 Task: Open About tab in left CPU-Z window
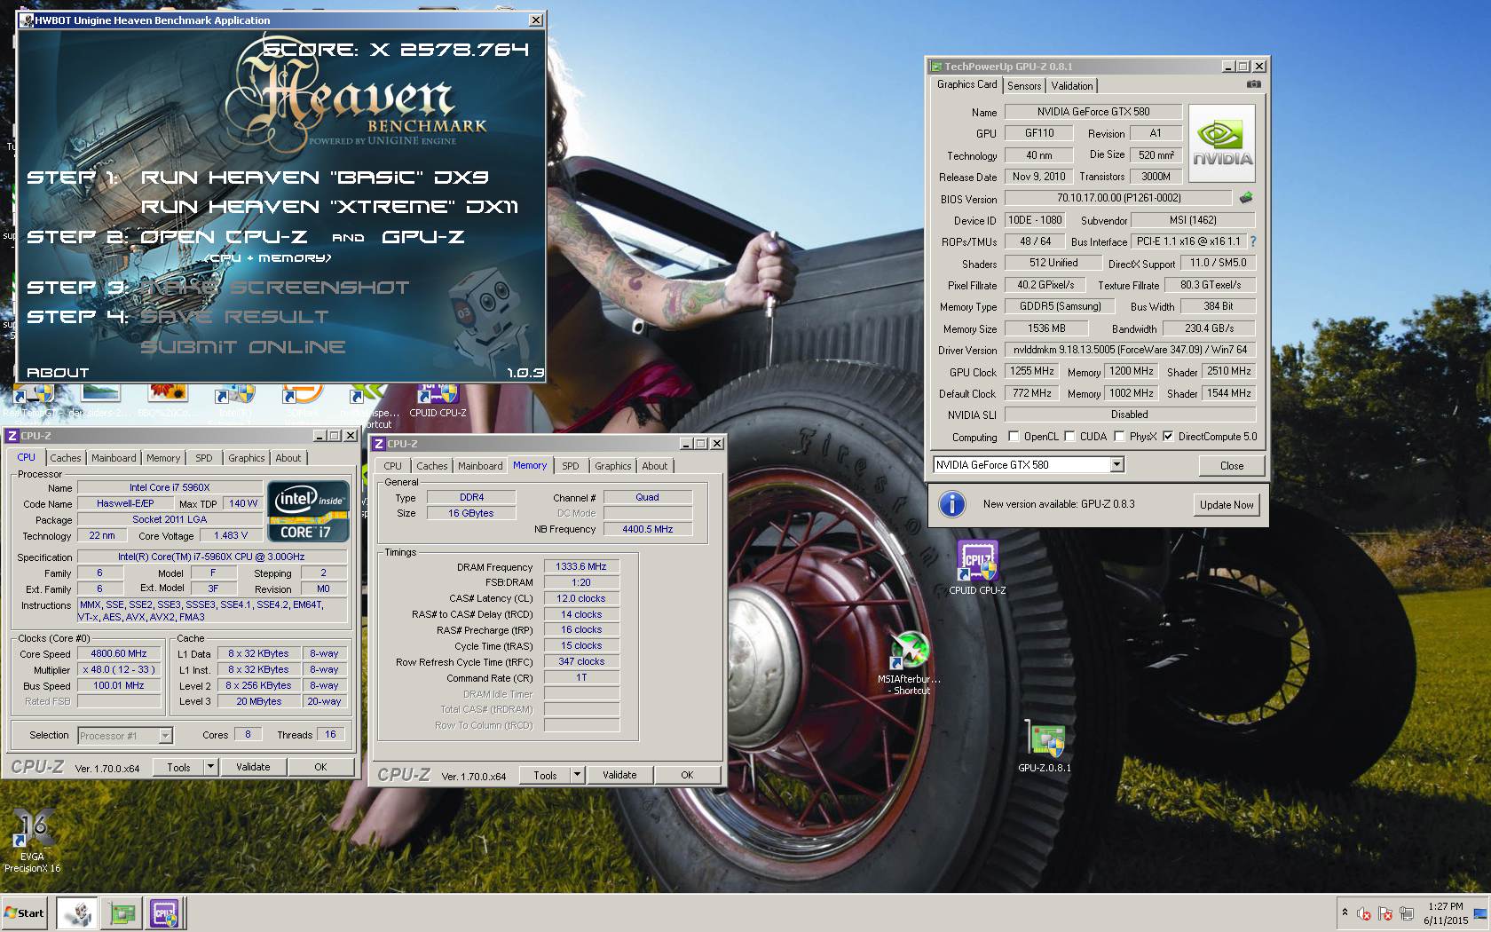click(x=288, y=458)
